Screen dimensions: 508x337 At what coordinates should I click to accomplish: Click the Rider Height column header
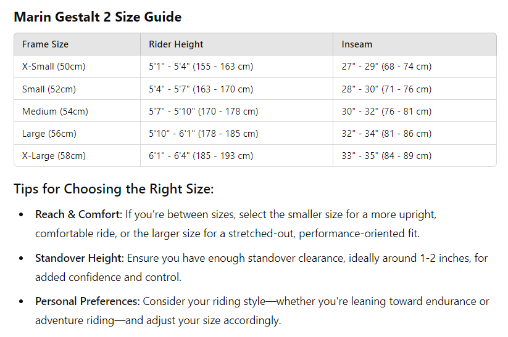click(x=176, y=44)
